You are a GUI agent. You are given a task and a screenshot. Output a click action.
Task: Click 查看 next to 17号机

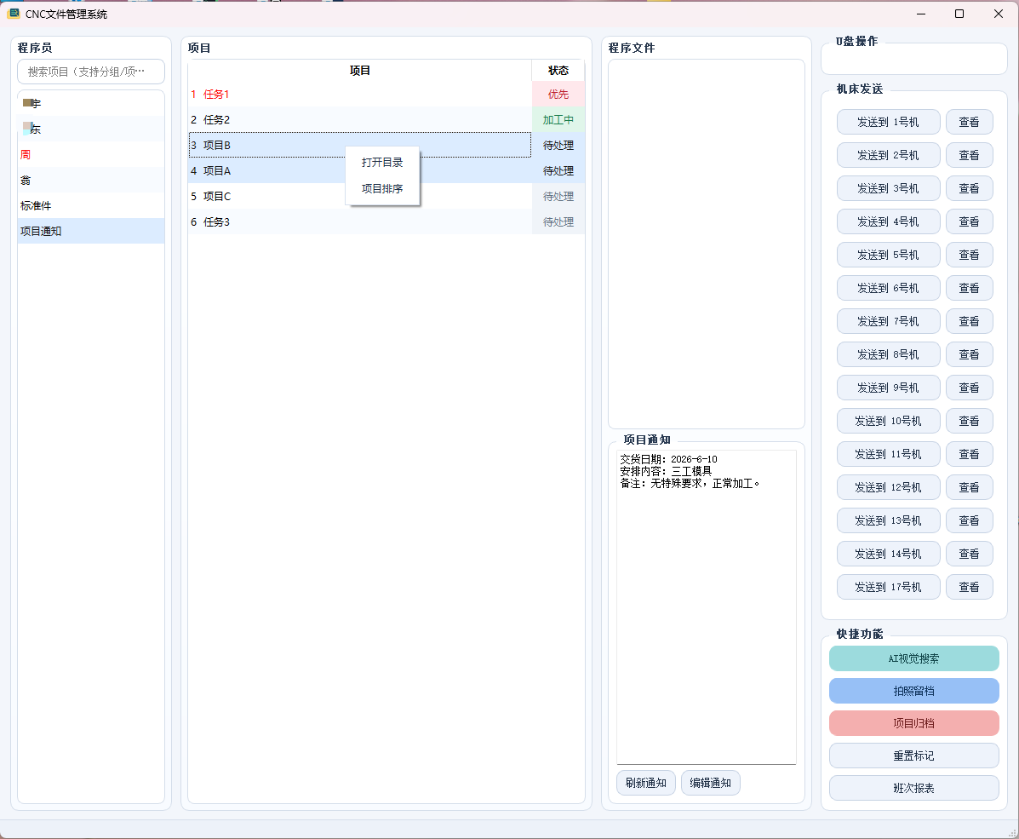coord(969,587)
